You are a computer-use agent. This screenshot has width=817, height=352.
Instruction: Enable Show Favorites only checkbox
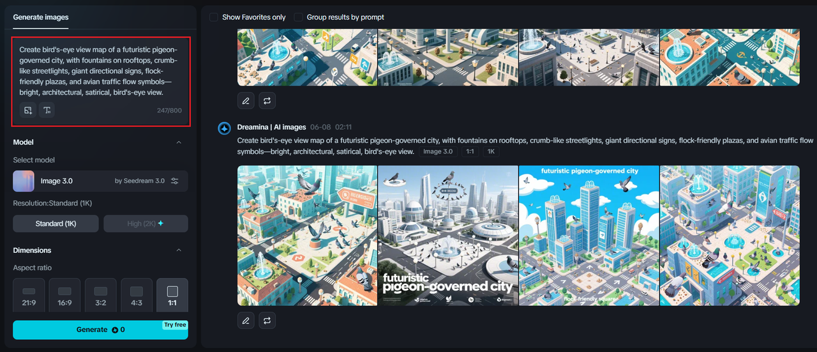point(214,17)
